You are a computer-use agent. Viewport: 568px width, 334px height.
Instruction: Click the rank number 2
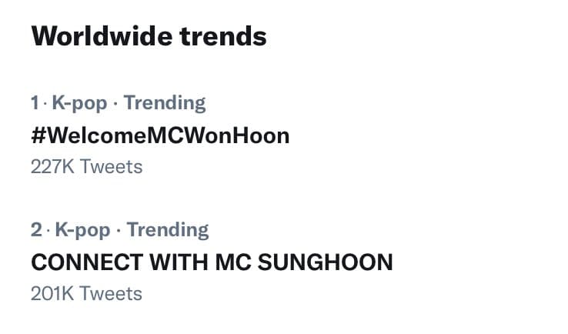coord(36,229)
